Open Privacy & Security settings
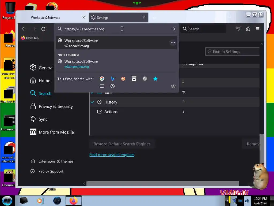The width and height of the screenshot is (274, 206). click(51, 106)
